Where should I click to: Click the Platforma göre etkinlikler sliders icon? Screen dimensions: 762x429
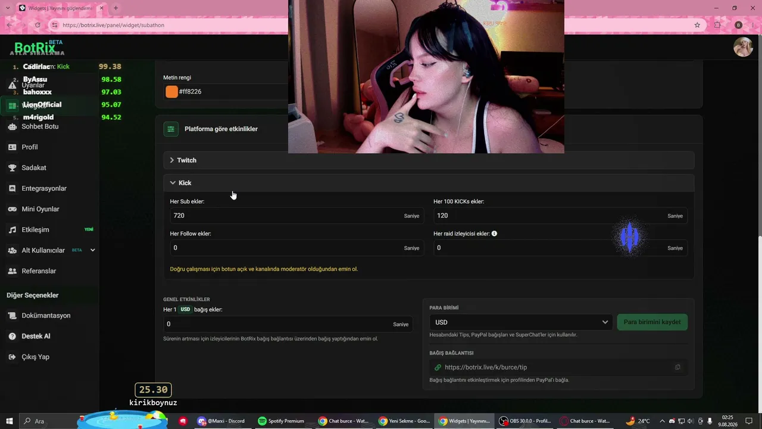pyautogui.click(x=171, y=129)
